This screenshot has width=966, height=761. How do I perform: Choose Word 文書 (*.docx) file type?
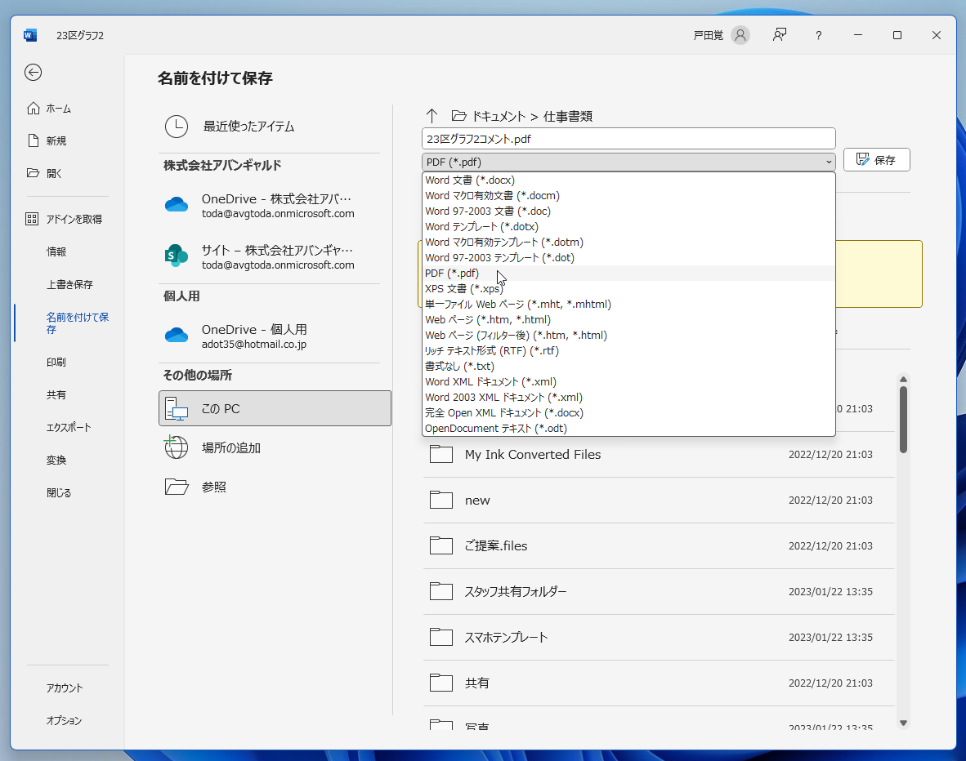click(628, 180)
